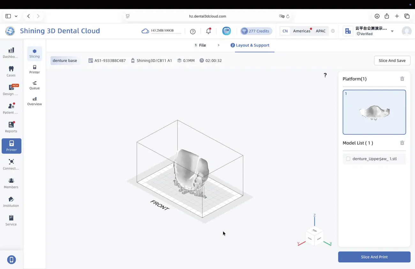Switch region to CN
The image size is (415, 269).
click(285, 31)
